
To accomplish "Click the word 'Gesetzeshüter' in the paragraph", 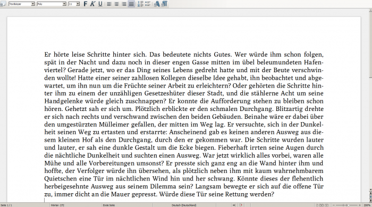I will pyautogui.click(x=165, y=93).
